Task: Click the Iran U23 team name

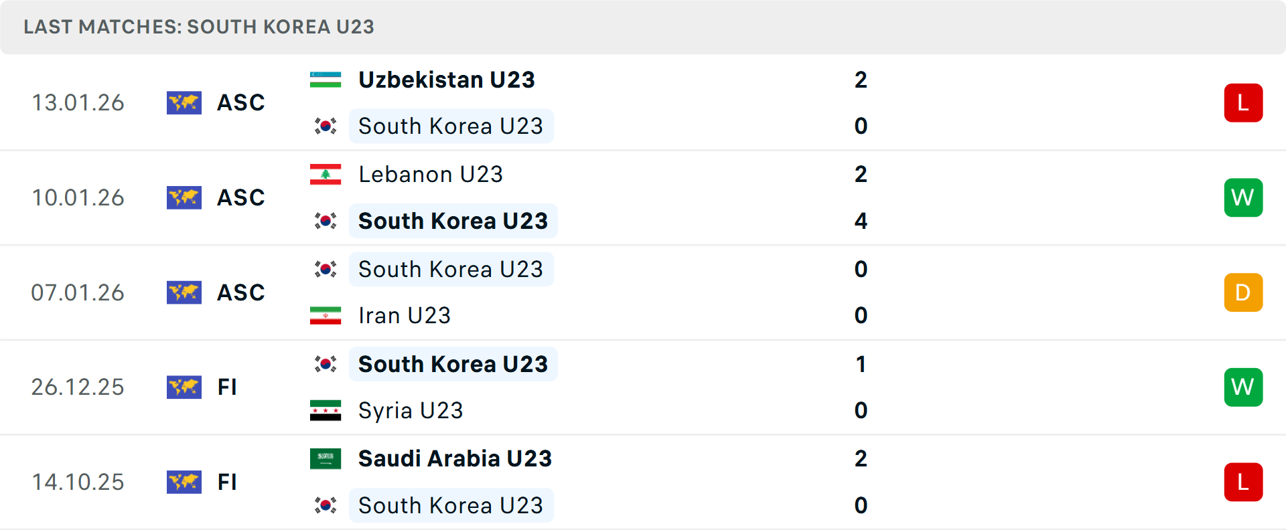Action: [x=404, y=315]
